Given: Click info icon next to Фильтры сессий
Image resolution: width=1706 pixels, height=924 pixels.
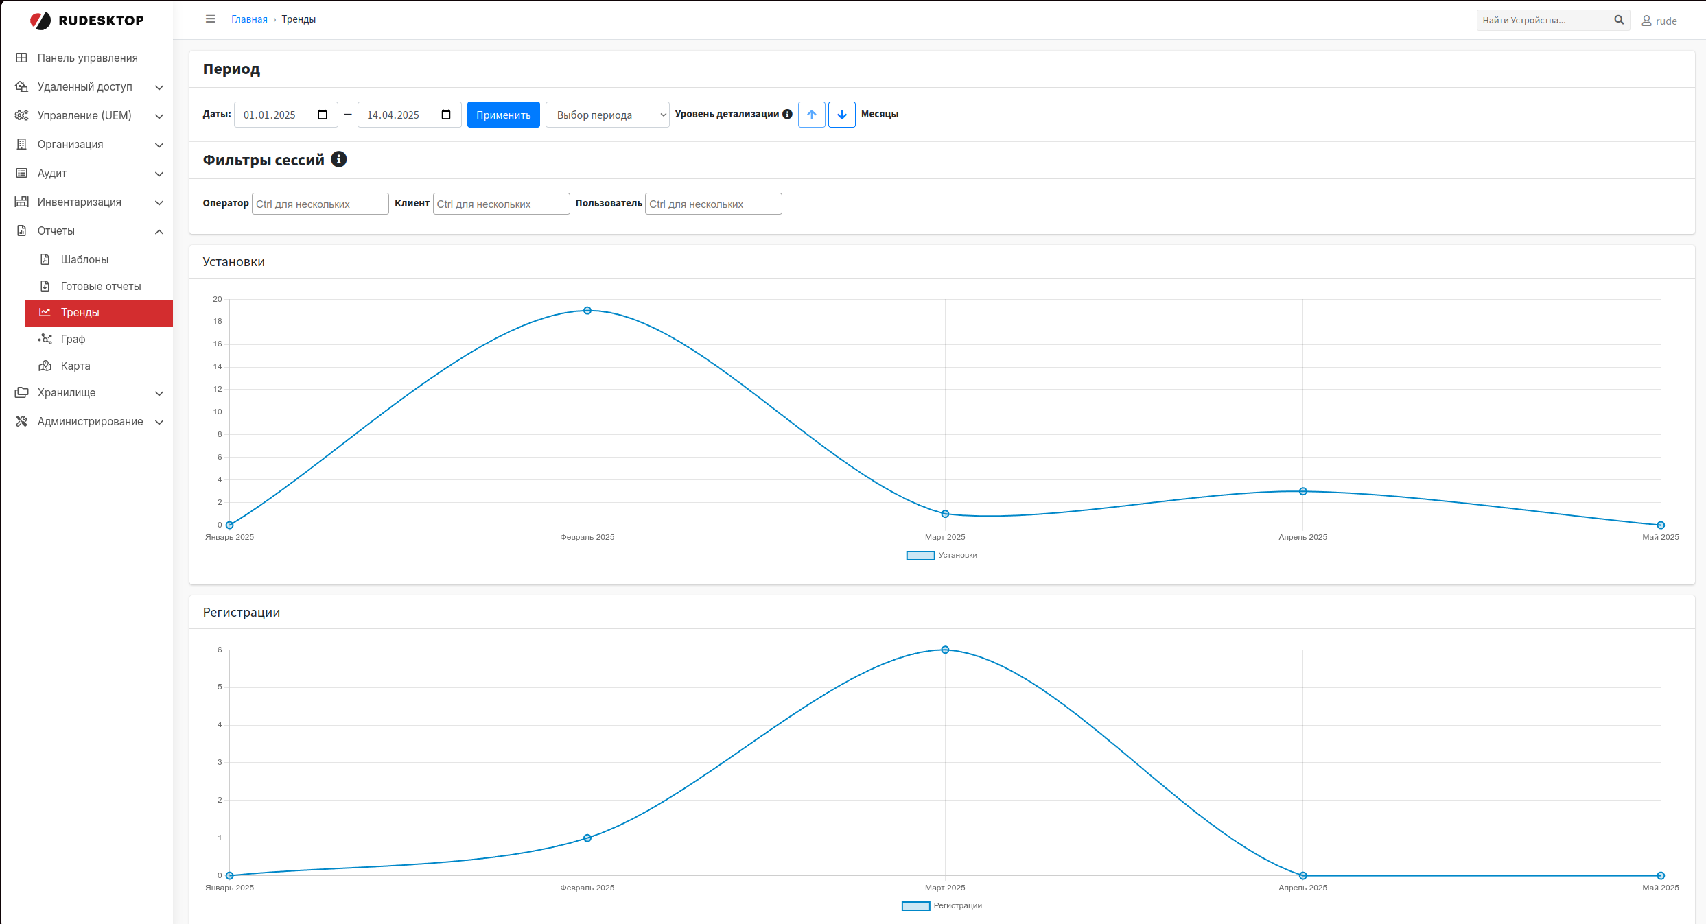Looking at the screenshot, I should pyautogui.click(x=339, y=159).
